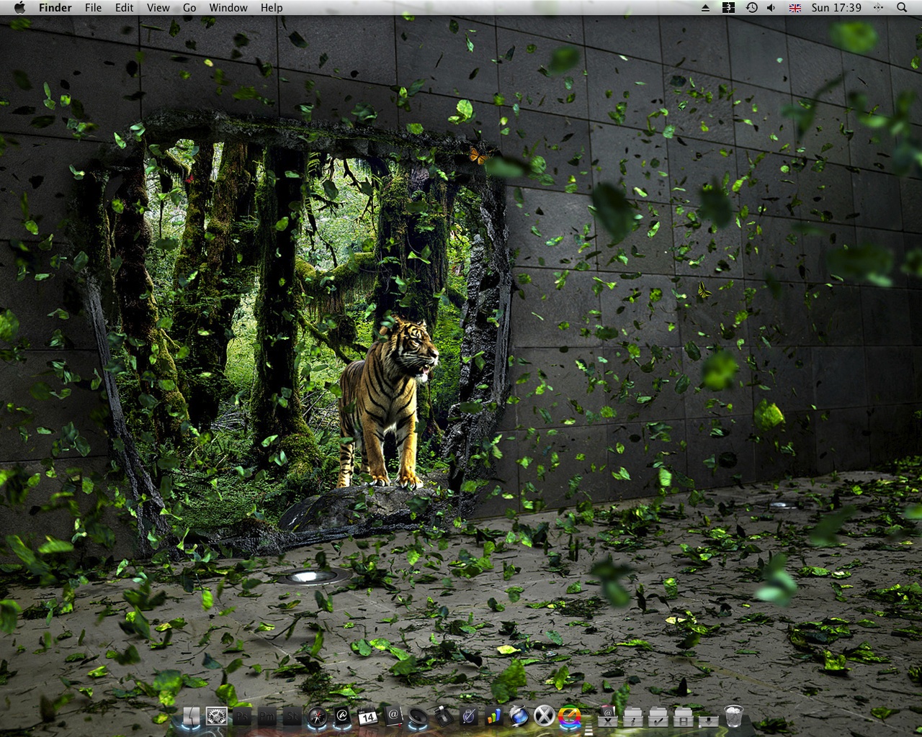Image resolution: width=922 pixels, height=737 pixels.
Task: Open the Address Book dock icon
Action: (x=393, y=716)
